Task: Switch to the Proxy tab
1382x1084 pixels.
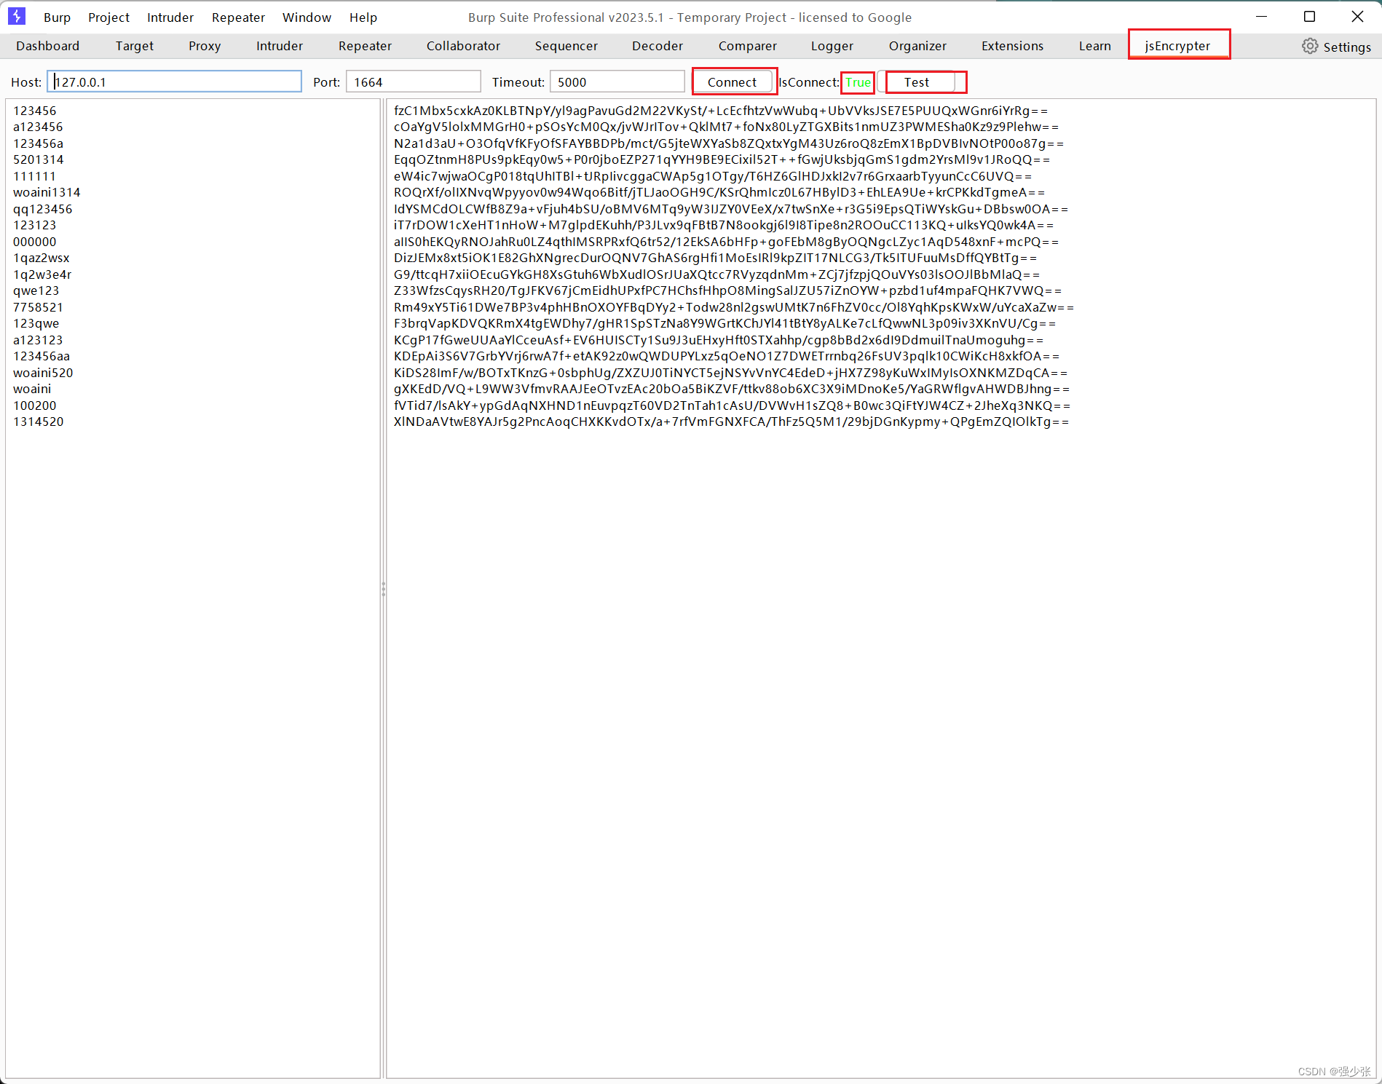Action: pyautogui.click(x=205, y=46)
